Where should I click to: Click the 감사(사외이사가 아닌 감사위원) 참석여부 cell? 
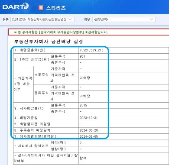coord(46,158)
